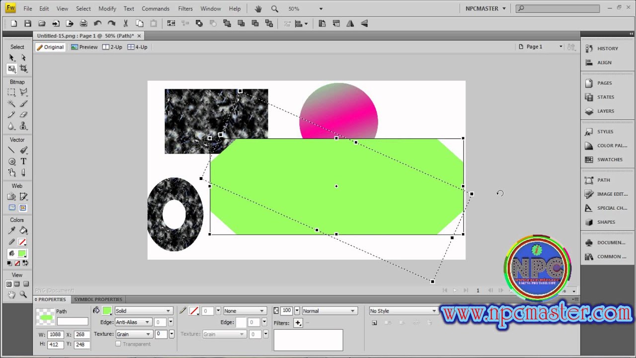Screen dimensions: 636x358
Task: Open the Normal blend mode dropdown
Action: point(329,311)
